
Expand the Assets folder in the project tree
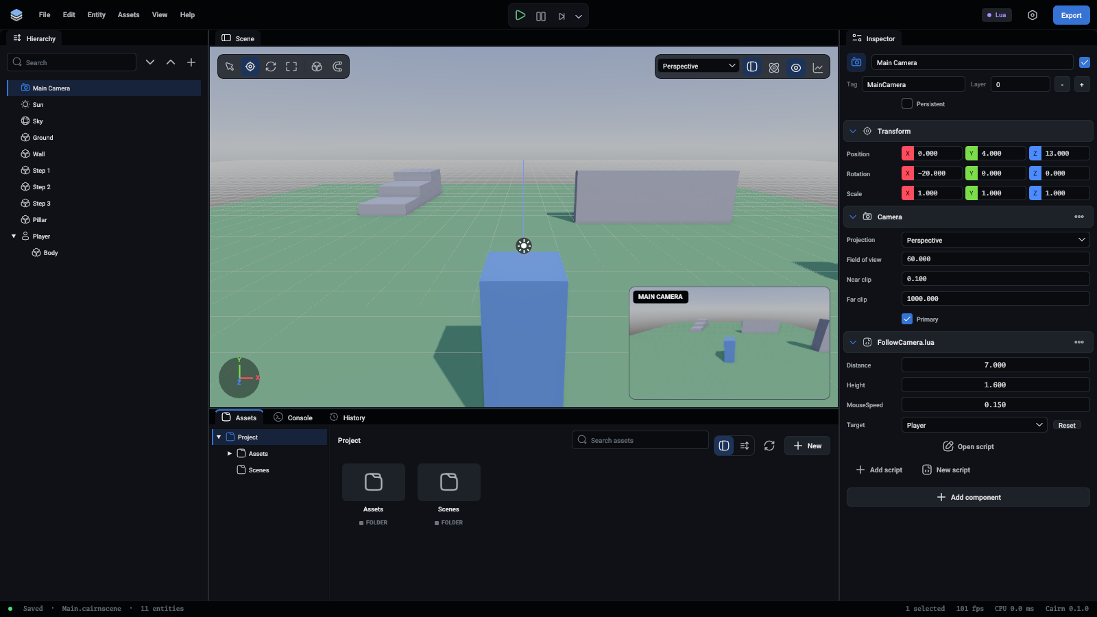[x=230, y=454]
